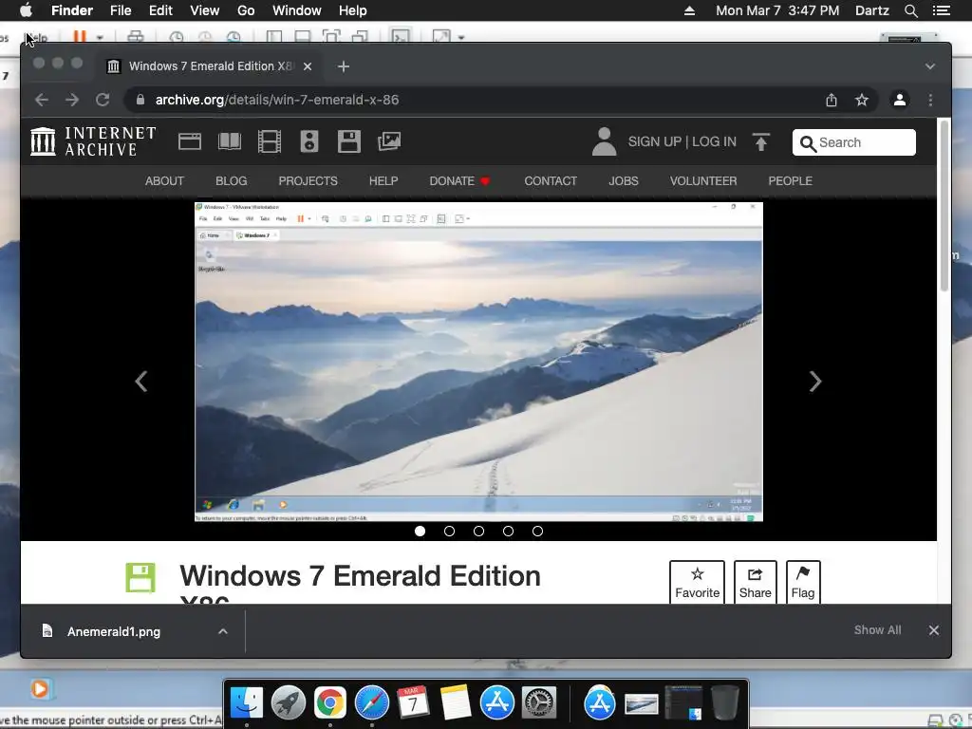Open a new Chrome tab
The width and height of the screenshot is (972, 729).
click(344, 66)
